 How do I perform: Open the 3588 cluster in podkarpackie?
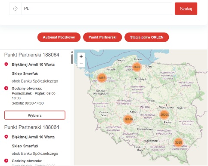178,142
